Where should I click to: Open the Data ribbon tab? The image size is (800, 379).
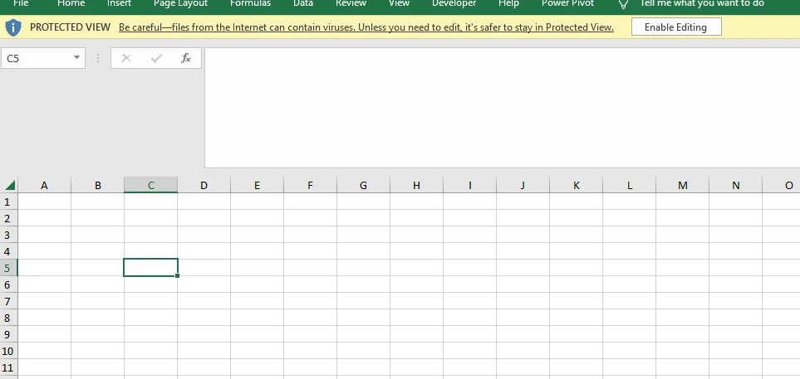(303, 3)
